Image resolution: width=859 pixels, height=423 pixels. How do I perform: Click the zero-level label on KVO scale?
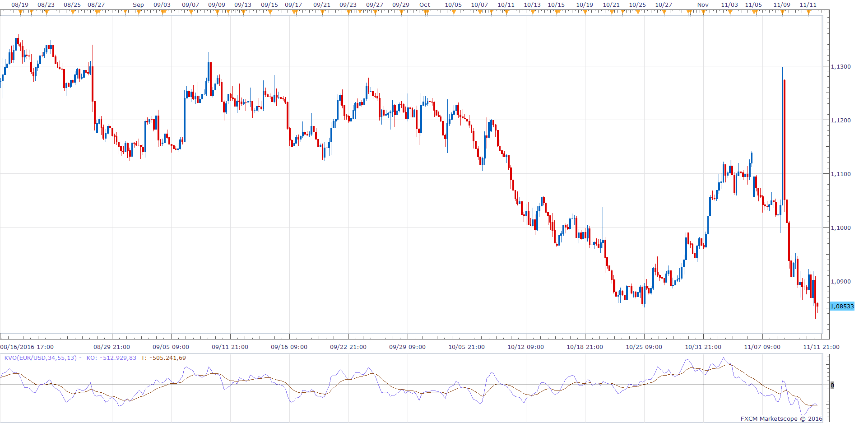(x=832, y=385)
